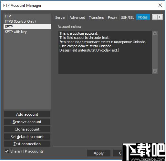The height and width of the screenshot is (161, 166).
Task: Open the Server tab
Action: point(60,17)
